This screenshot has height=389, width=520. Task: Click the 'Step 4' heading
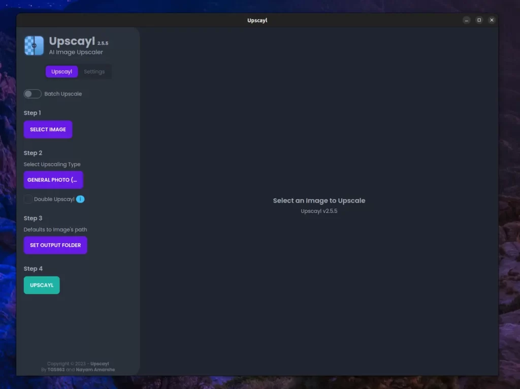pos(33,269)
